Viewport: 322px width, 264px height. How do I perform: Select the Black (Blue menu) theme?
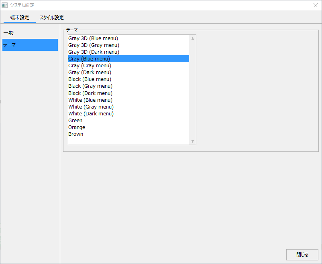pos(90,79)
